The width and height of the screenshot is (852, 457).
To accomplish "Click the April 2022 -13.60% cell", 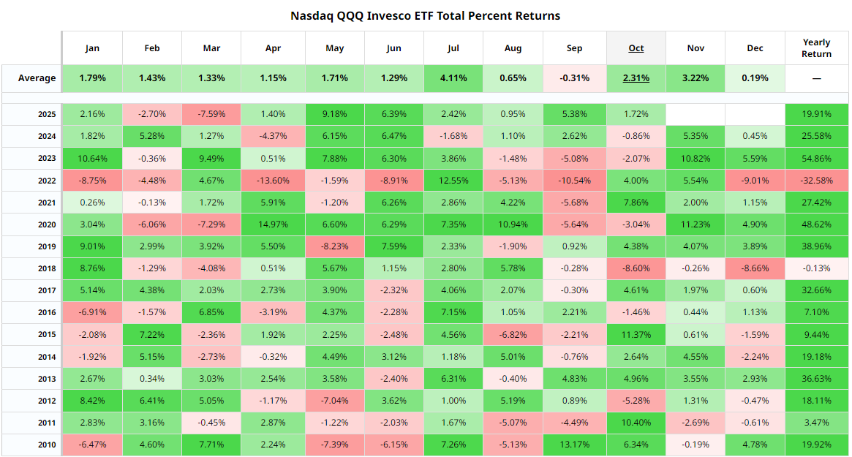I will tap(273, 181).
